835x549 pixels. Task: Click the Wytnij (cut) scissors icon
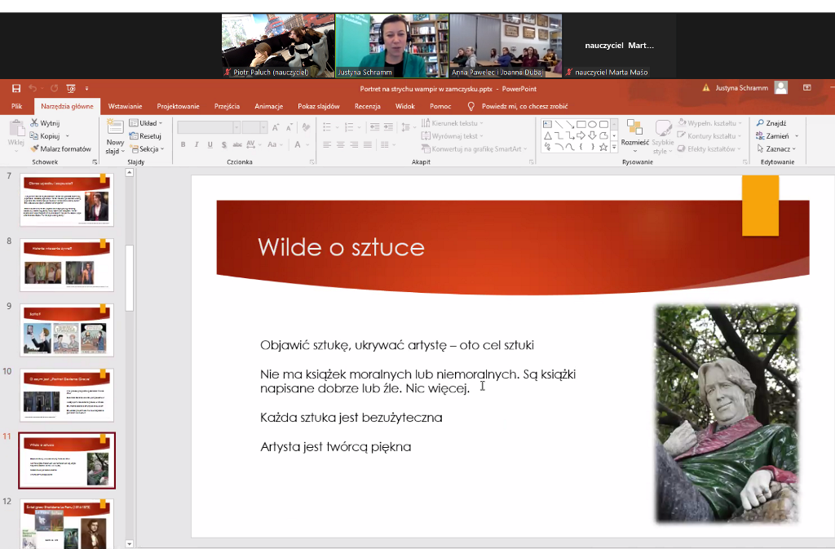pos(34,123)
